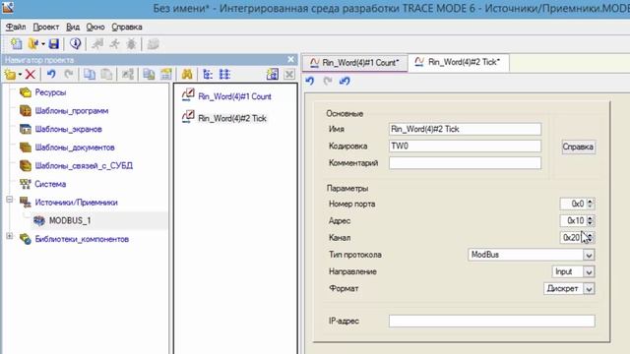Click the save project disk icon
Screen dimensions: 630x354
(x=53, y=43)
